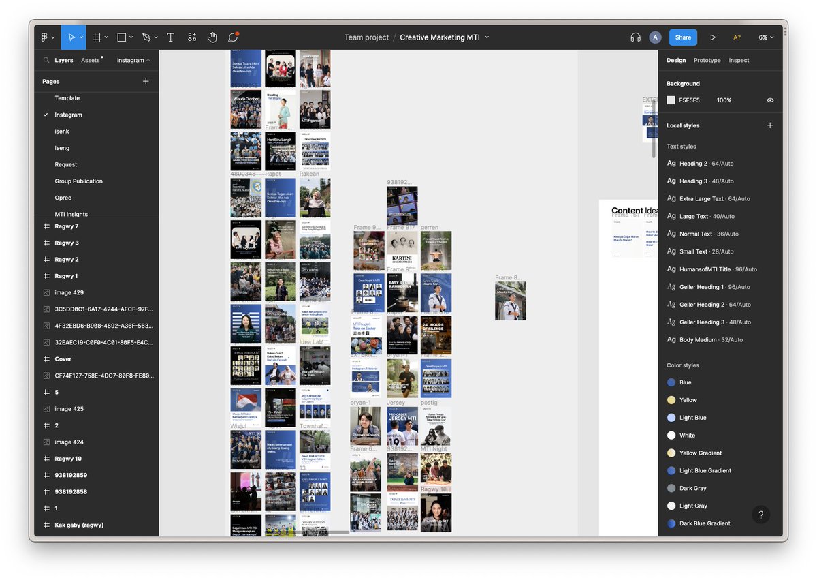Click the E5E5E5 background color swatch

point(671,100)
